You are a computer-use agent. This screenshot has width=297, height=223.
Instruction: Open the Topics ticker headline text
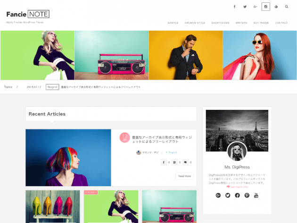tap(101, 87)
